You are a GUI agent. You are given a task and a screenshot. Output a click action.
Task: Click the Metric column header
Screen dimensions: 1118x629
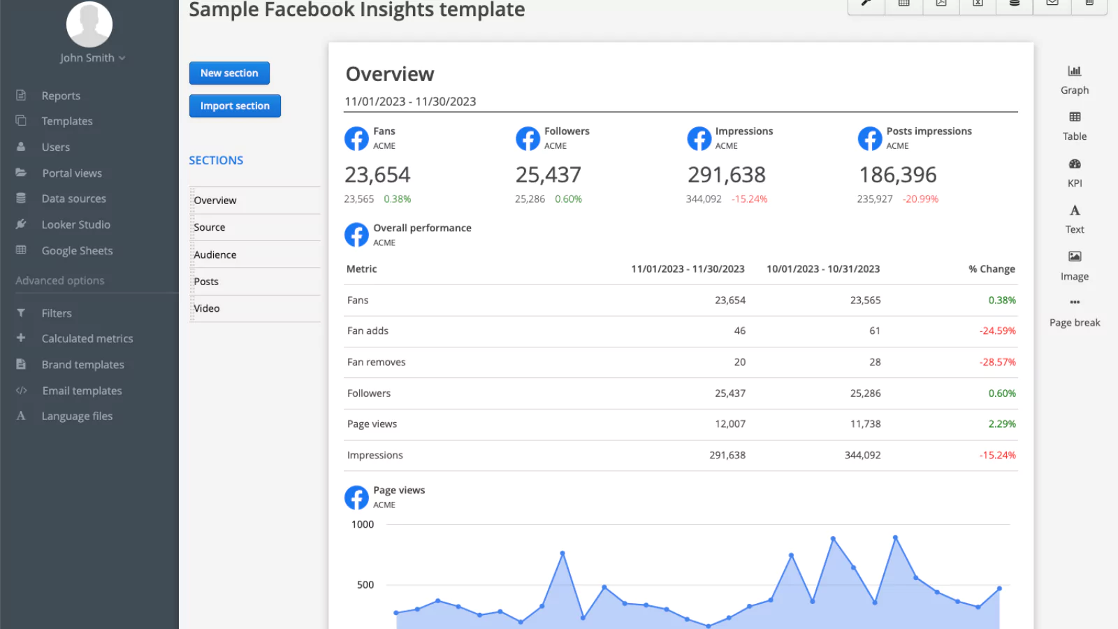pyautogui.click(x=361, y=269)
